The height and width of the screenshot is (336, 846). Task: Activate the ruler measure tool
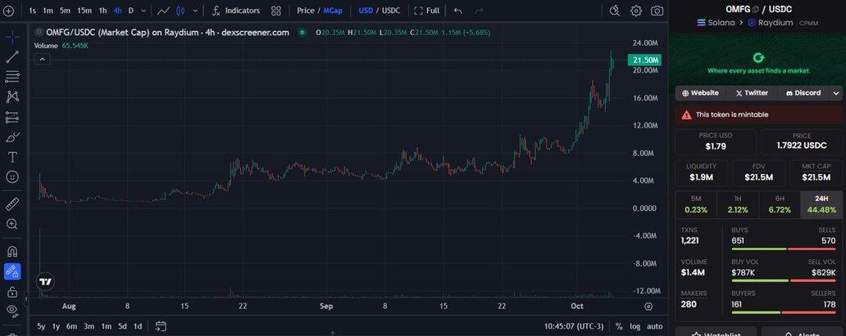[12, 204]
